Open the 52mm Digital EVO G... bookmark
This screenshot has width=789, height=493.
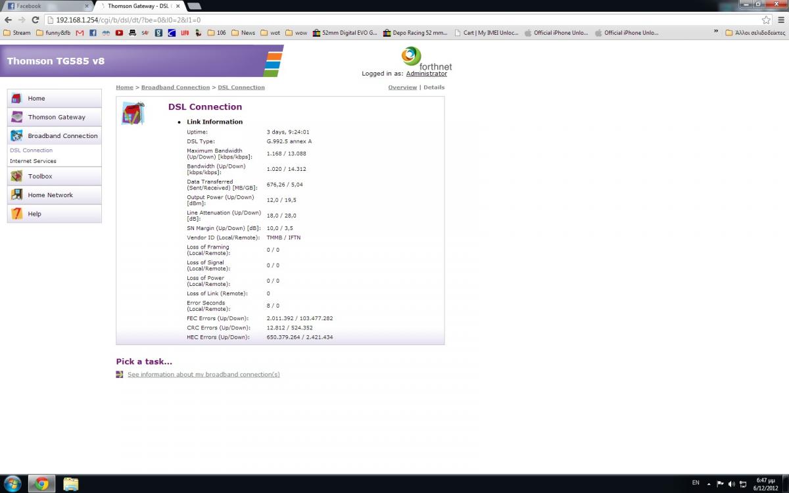pyautogui.click(x=345, y=33)
